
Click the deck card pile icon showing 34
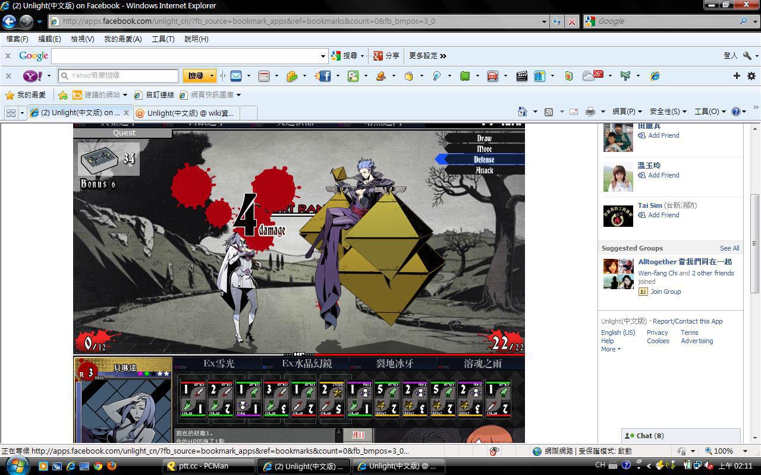click(x=99, y=159)
